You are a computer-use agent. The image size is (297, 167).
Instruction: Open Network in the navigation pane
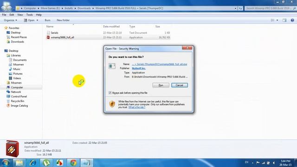(x=16, y=92)
